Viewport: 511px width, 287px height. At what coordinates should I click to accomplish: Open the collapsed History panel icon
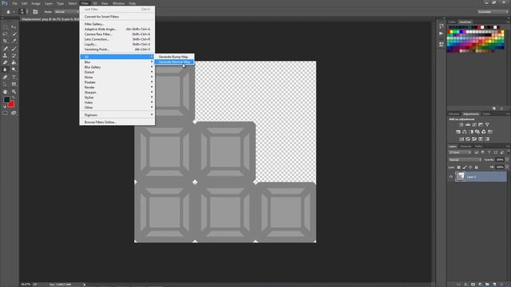pos(442,26)
